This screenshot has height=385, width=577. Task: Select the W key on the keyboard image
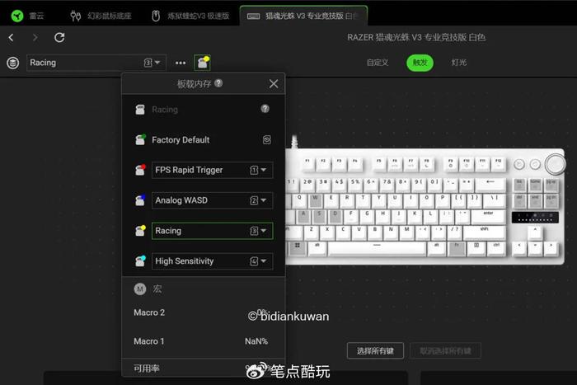[x=315, y=200]
